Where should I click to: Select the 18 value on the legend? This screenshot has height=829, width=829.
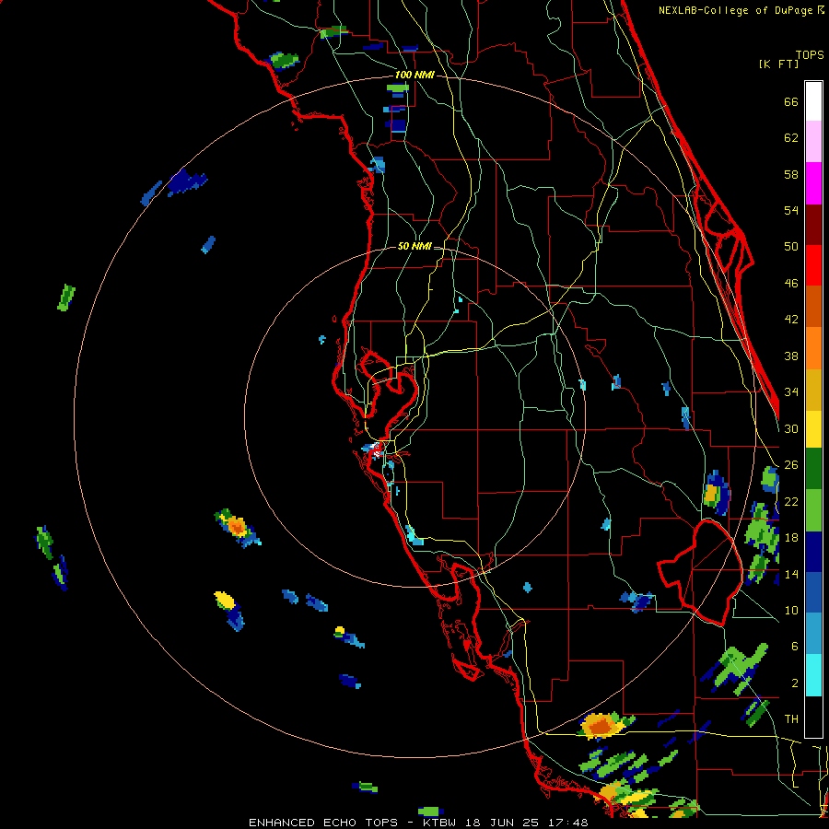click(x=791, y=538)
